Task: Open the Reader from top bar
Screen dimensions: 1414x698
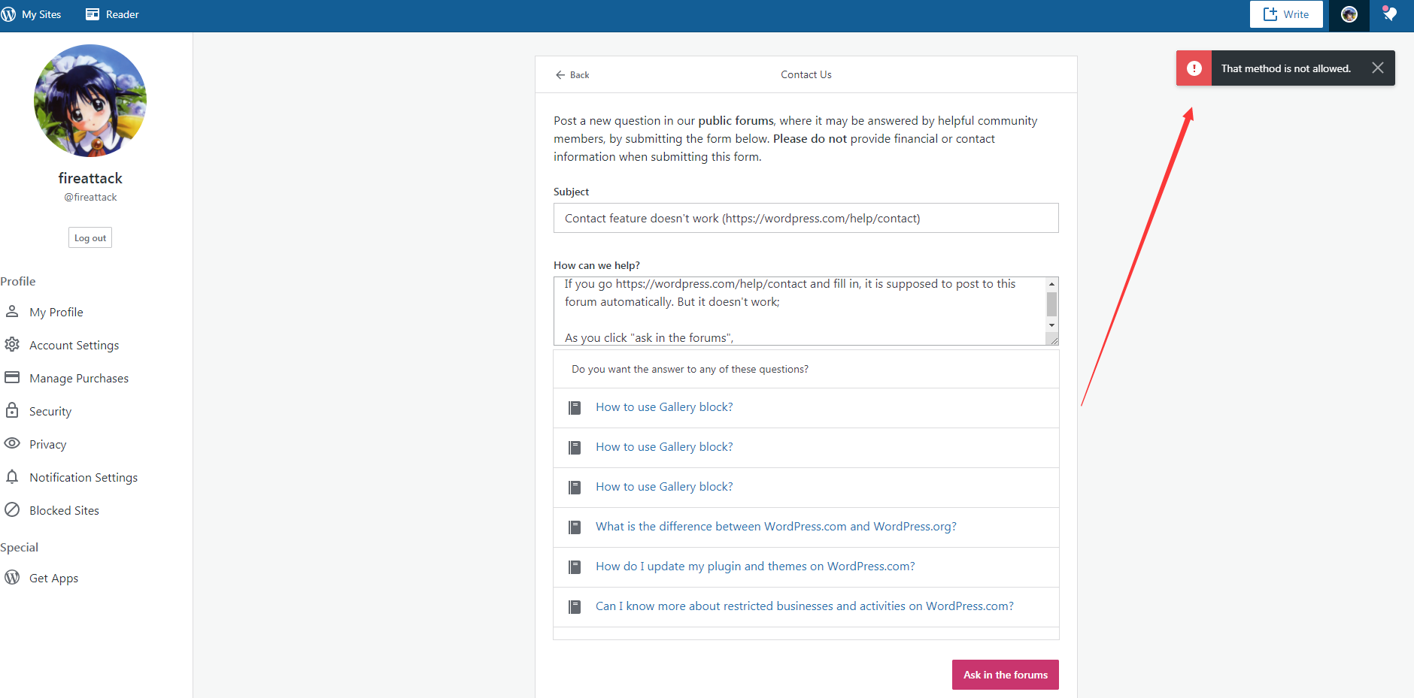Action: tap(112, 14)
